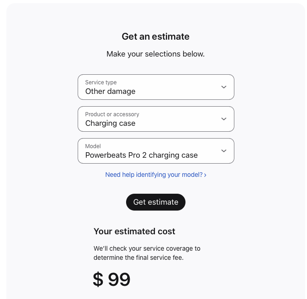Image resolution: width=307 pixels, height=299 pixels.
Task: Click the Model dropdown chevron arrow
Action: 224,151
